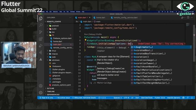The height and width of the screenshot is (110, 196).
Task: Open the Atlassian triangle icon in activity bar
Action: click(x=41, y=59)
